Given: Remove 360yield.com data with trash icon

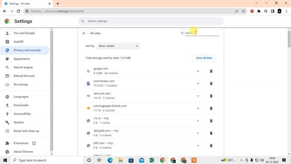Looking at the screenshot, I should pyautogui.click(x=211, y=133).
